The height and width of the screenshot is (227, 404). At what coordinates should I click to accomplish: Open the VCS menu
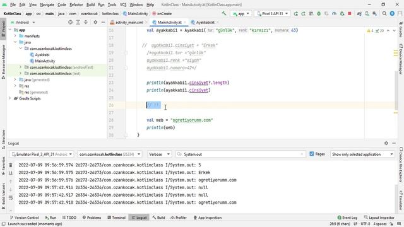coord(123,4)
